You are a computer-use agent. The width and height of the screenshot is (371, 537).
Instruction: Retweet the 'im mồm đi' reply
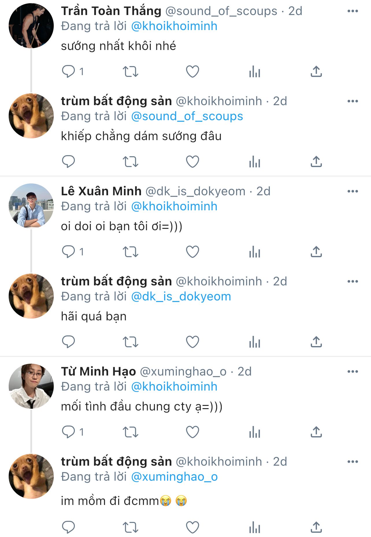pyautogui.click(x=131, y=527)
